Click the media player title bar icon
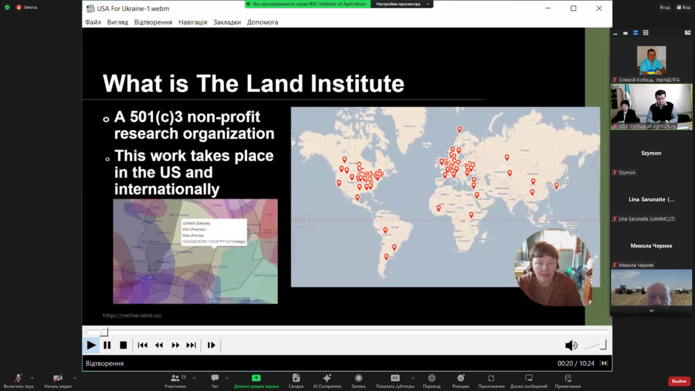This screenshot has width=695, height=391. click(91, 9)
